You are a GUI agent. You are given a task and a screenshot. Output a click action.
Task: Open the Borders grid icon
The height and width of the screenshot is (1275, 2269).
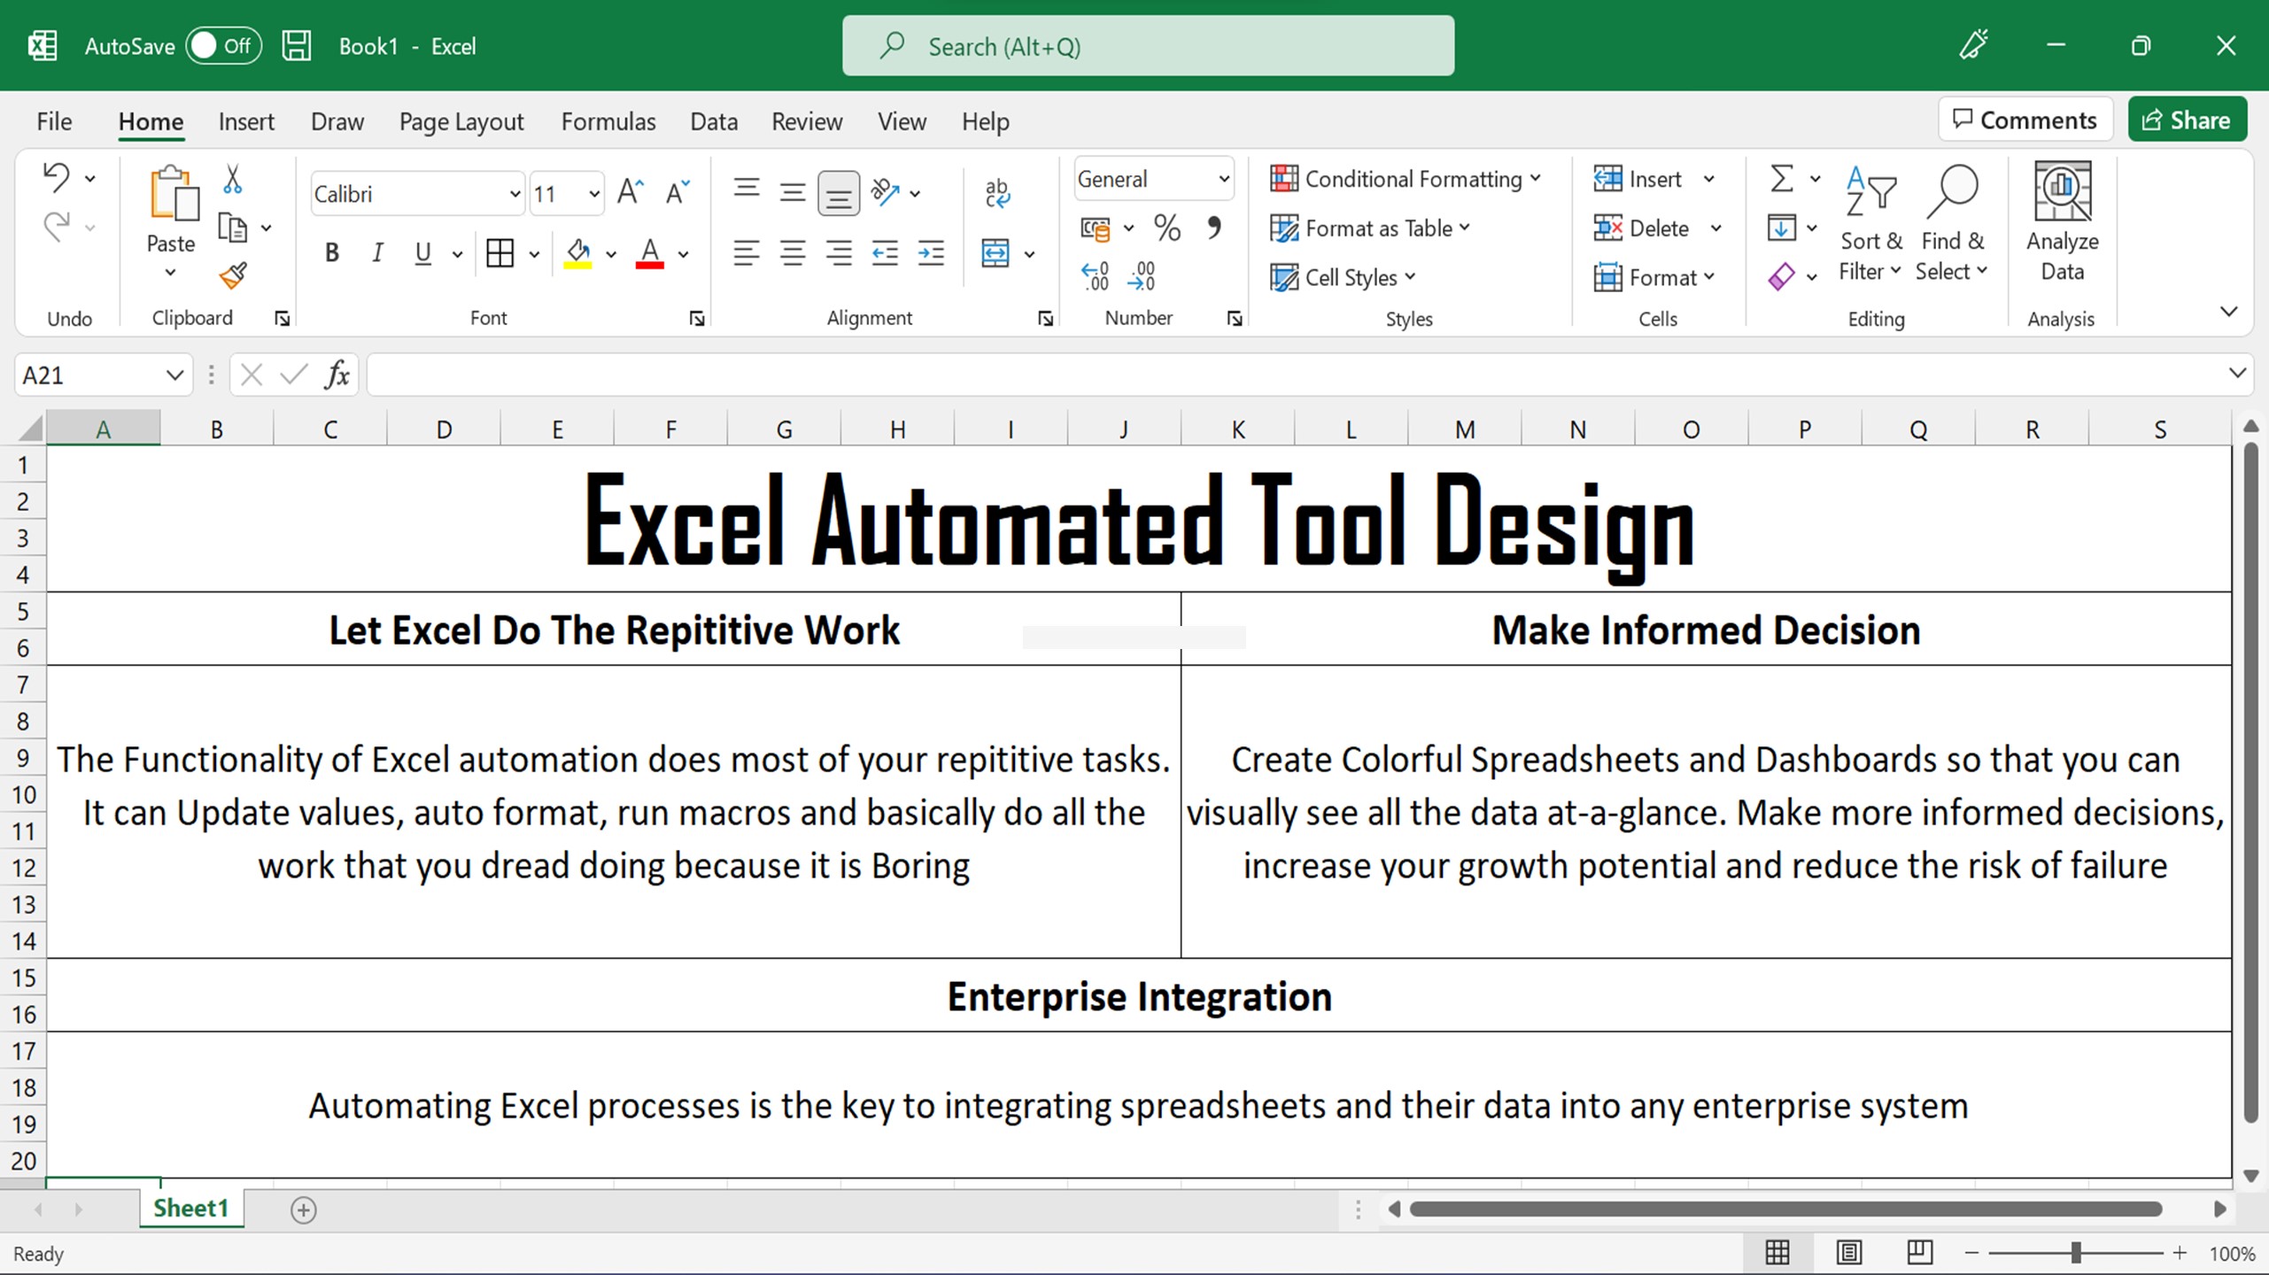500,254
